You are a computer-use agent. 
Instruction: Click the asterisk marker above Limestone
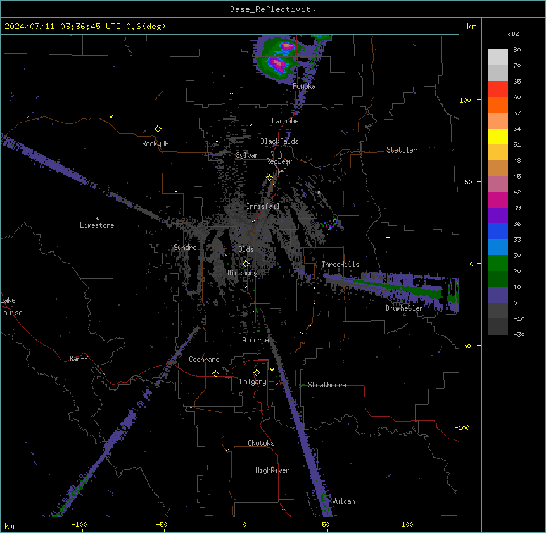(x=97, y=219)
